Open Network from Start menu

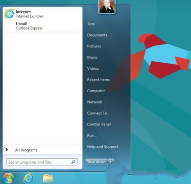(94, 102)
